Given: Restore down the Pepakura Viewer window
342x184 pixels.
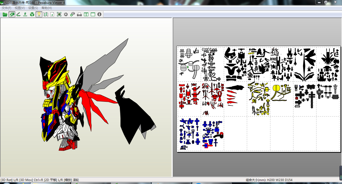Looking at the screenshot, I should [326, 2].
